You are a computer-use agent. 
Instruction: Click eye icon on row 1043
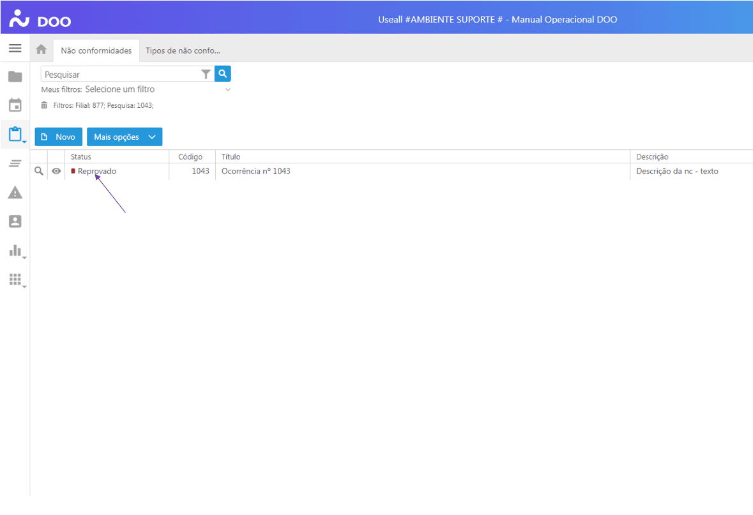pos(56,171)
